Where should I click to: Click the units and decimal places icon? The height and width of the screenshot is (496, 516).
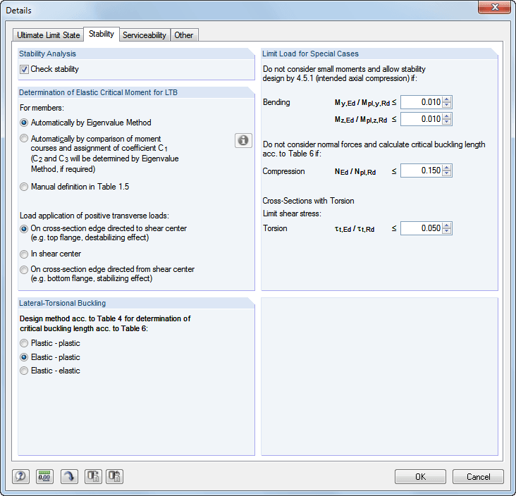[x=44, y=476]
